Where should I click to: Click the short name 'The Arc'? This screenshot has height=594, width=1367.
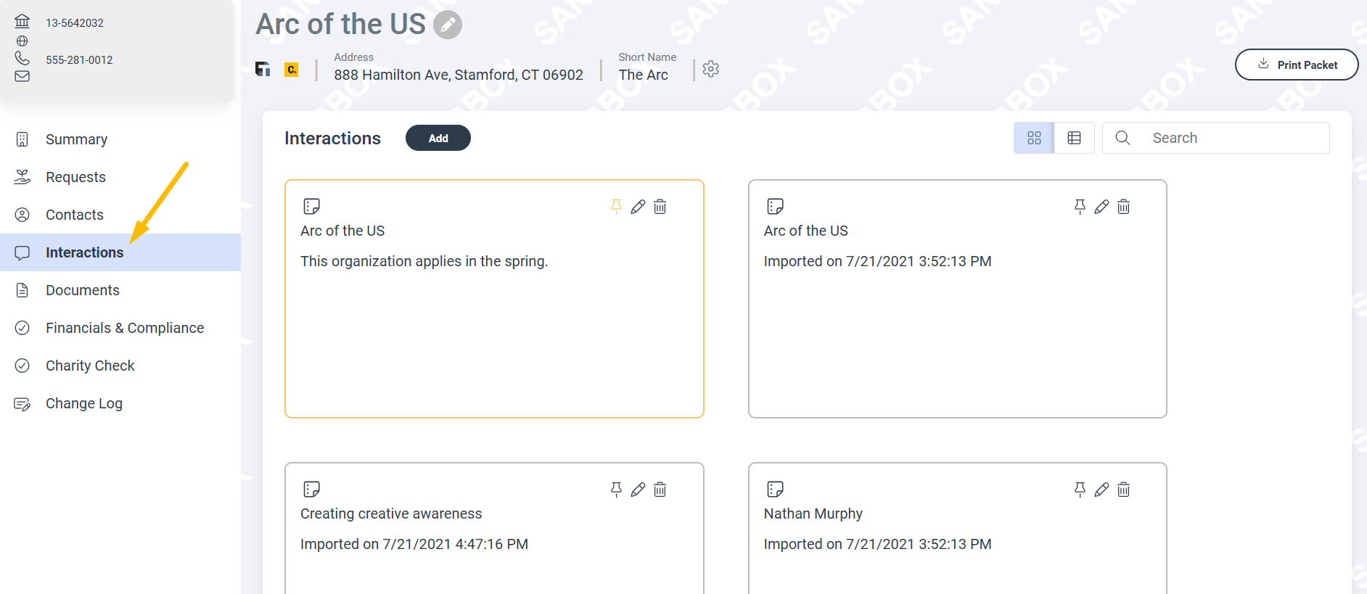click(644, 75)
